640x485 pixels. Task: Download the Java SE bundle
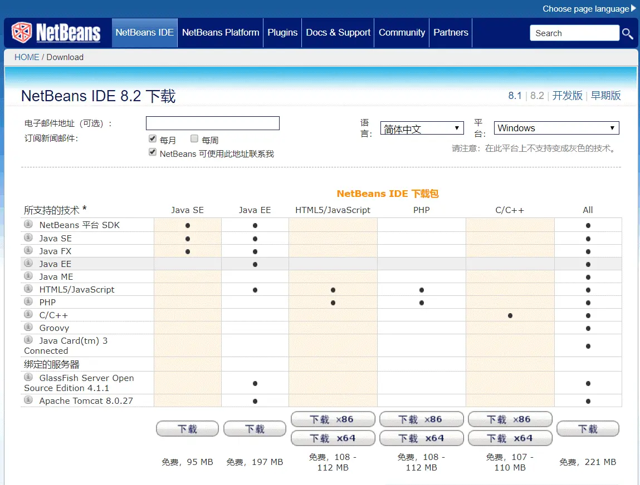pyautogui.click(x=187, y=429)
